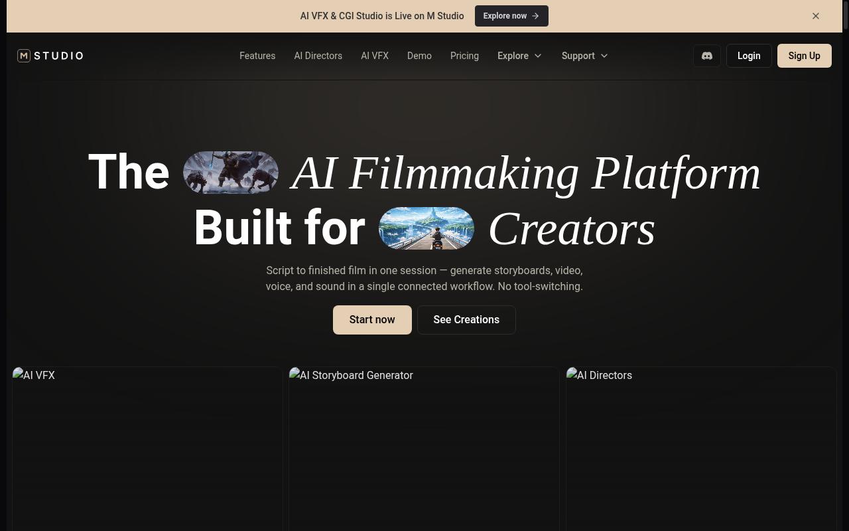
Task: Close the announcement banner
Action: pyautogui.click(x=816, y=16)
